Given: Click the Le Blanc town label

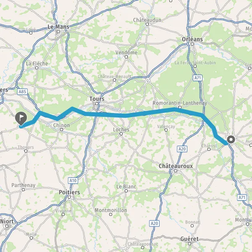Looking at the screenshot, I should tap(126, 186).
